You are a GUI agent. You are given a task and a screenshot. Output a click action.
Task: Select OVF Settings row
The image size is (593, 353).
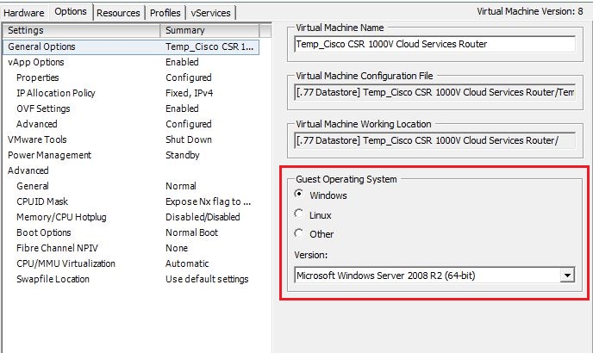(x=131, y=108)
